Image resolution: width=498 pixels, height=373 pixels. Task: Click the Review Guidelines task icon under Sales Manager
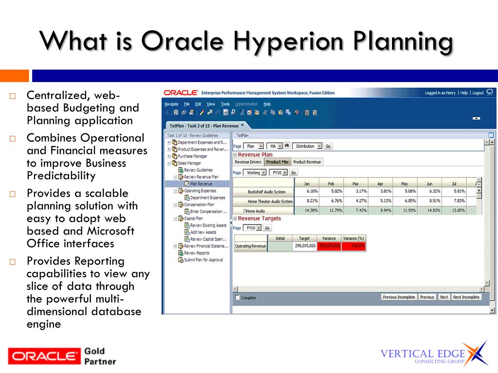coord(181,170)
